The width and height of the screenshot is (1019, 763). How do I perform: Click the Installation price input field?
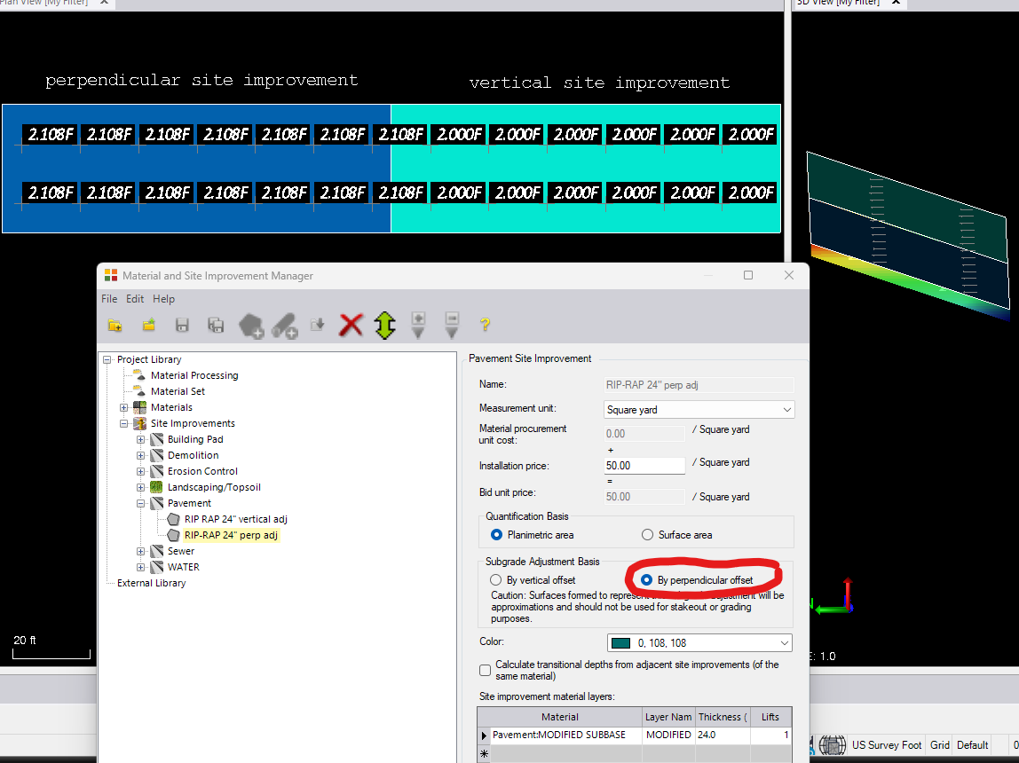644,465
